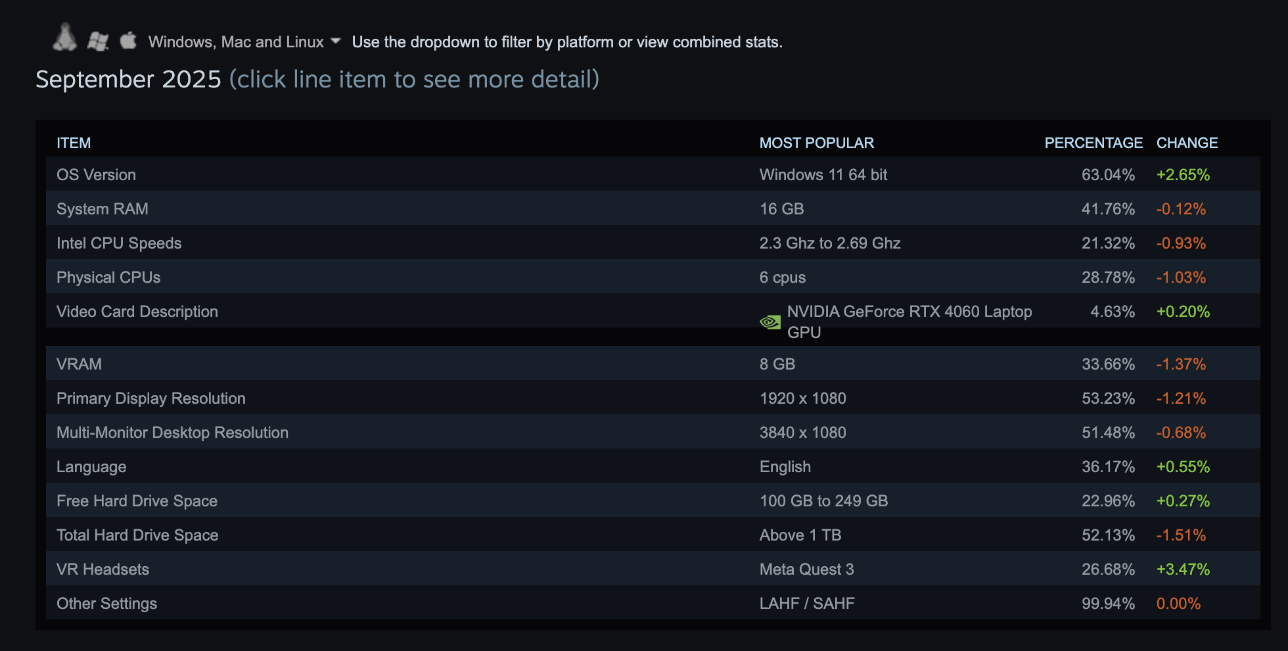Click the Windows, Mac and Linux selector

coord(236,42)
